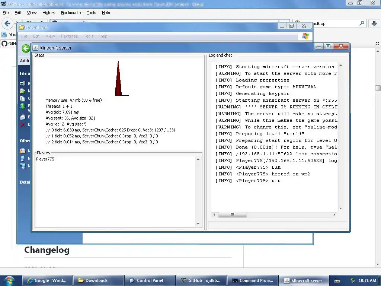Click the server command input field
This screenshot has height=286, width=381.
click(x=278, y=225)
